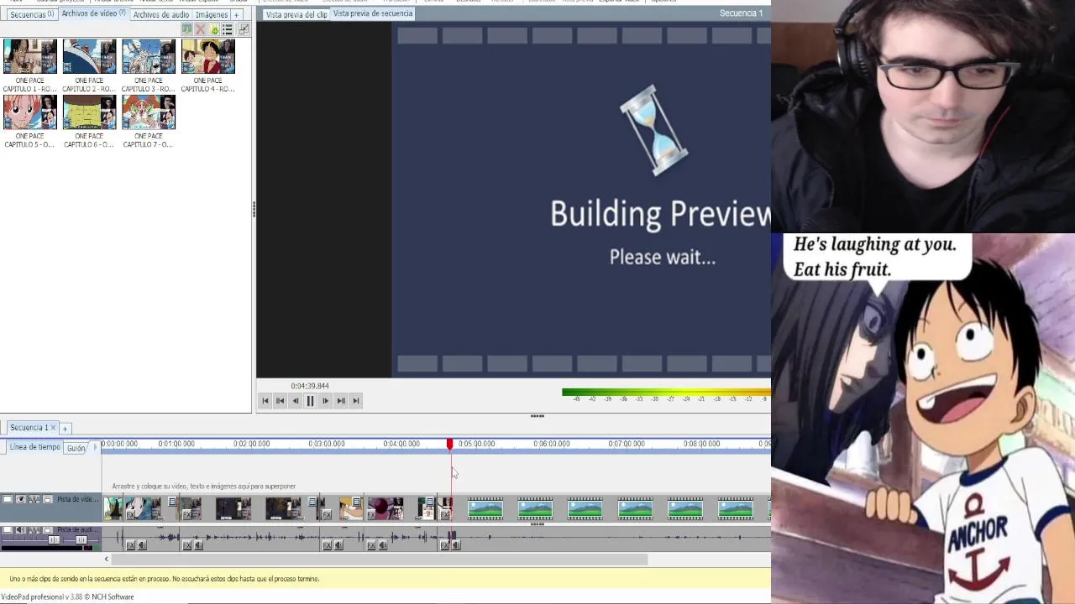
Task: Click the red playhead marker on the ruler
Action: (449, 444)
